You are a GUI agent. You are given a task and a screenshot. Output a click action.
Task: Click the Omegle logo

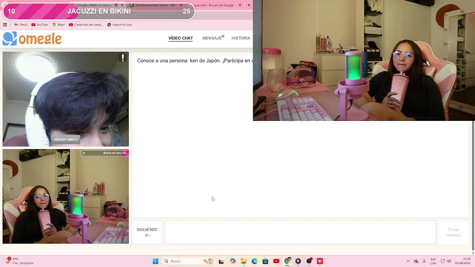[x=32, y=39]
